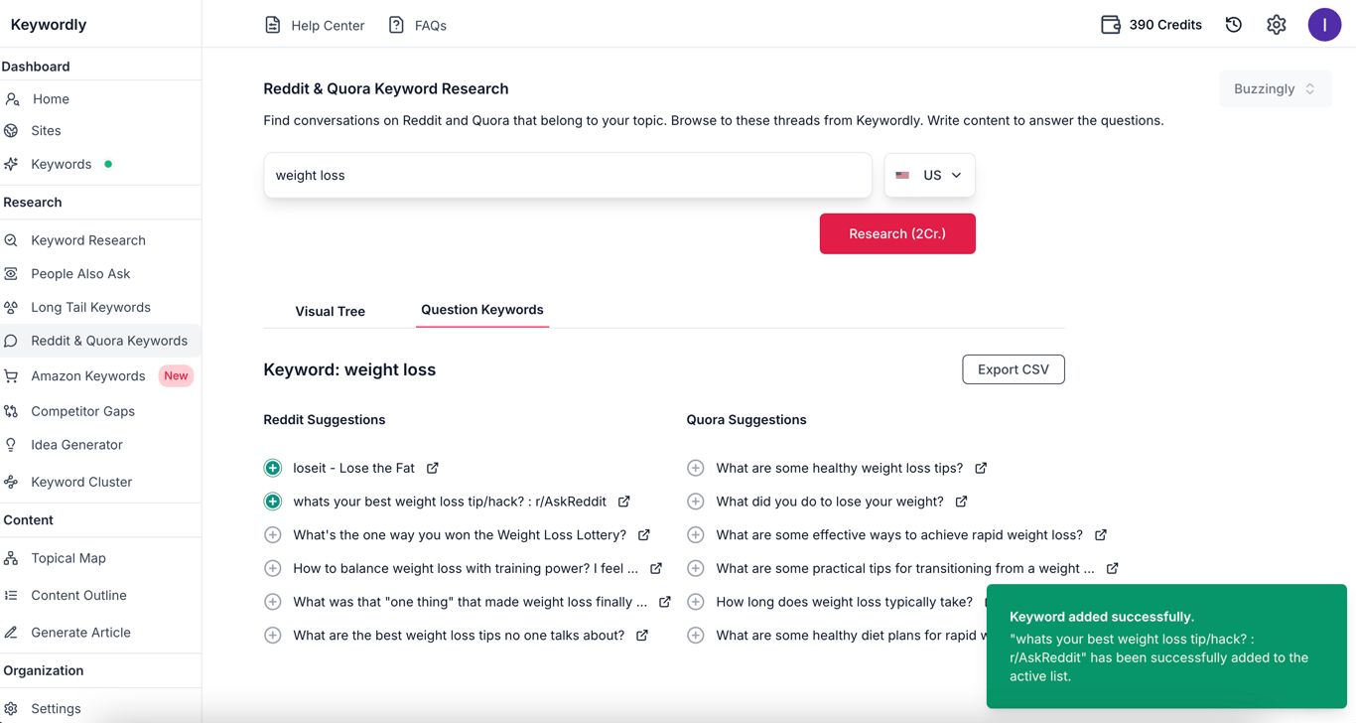Toggle off the added 'loseit - Lose the Fat' keyword
This screenshot has height=723, width=1356.
click(273, 467)
